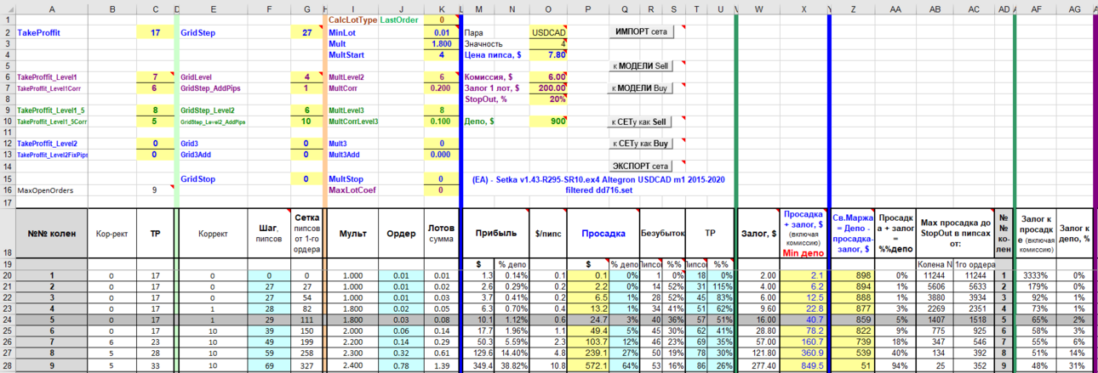The width and height of the screenshot is (1098, 373).
Task: Select the TakeProffit value cell containing 17
Action: pos(155,32)
